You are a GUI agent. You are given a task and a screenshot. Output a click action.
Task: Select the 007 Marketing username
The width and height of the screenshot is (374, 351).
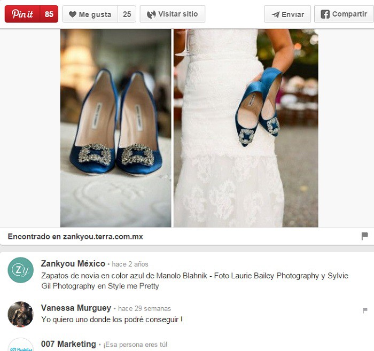(68, 344)
